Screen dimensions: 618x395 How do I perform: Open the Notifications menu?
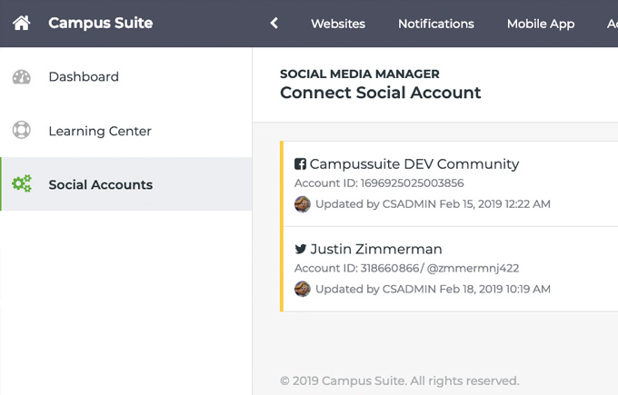(x=435, y=24)
